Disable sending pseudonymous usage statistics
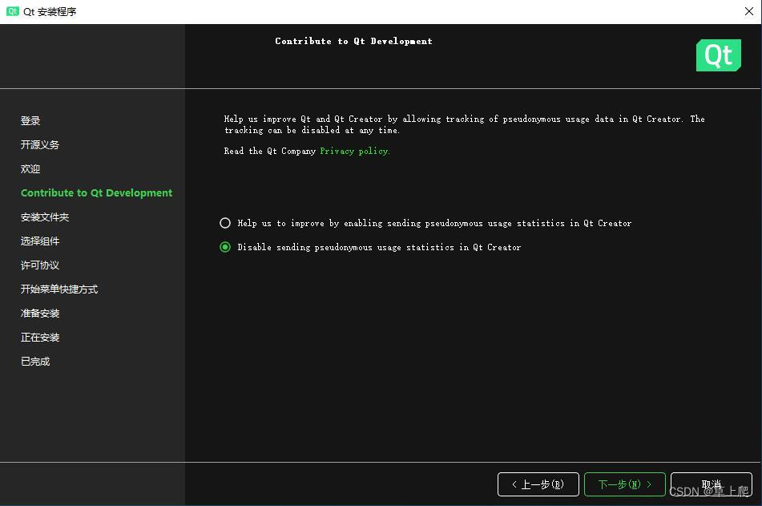 [225, 247]
